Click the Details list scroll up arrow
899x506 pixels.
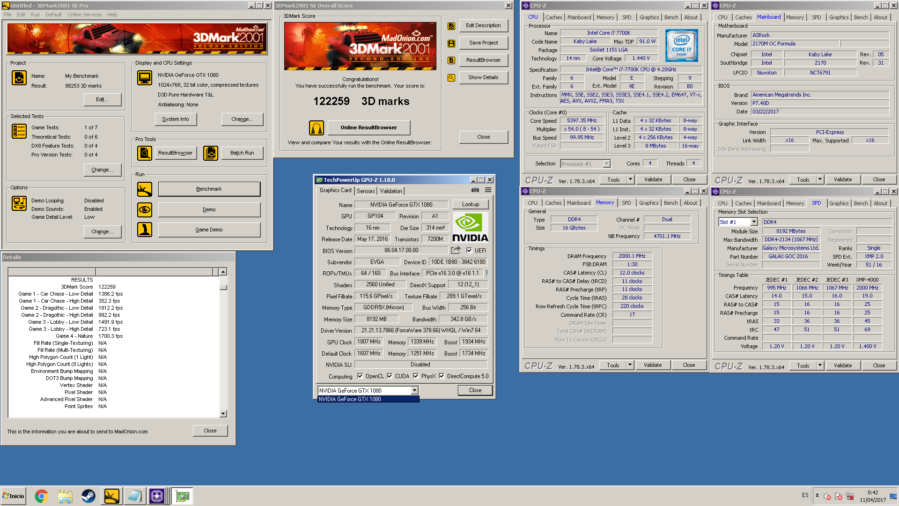point(223,272)
